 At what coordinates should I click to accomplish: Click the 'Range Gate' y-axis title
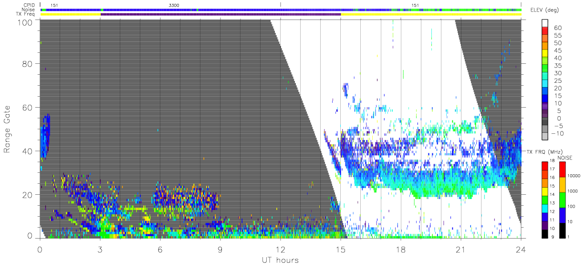point(8,129)
